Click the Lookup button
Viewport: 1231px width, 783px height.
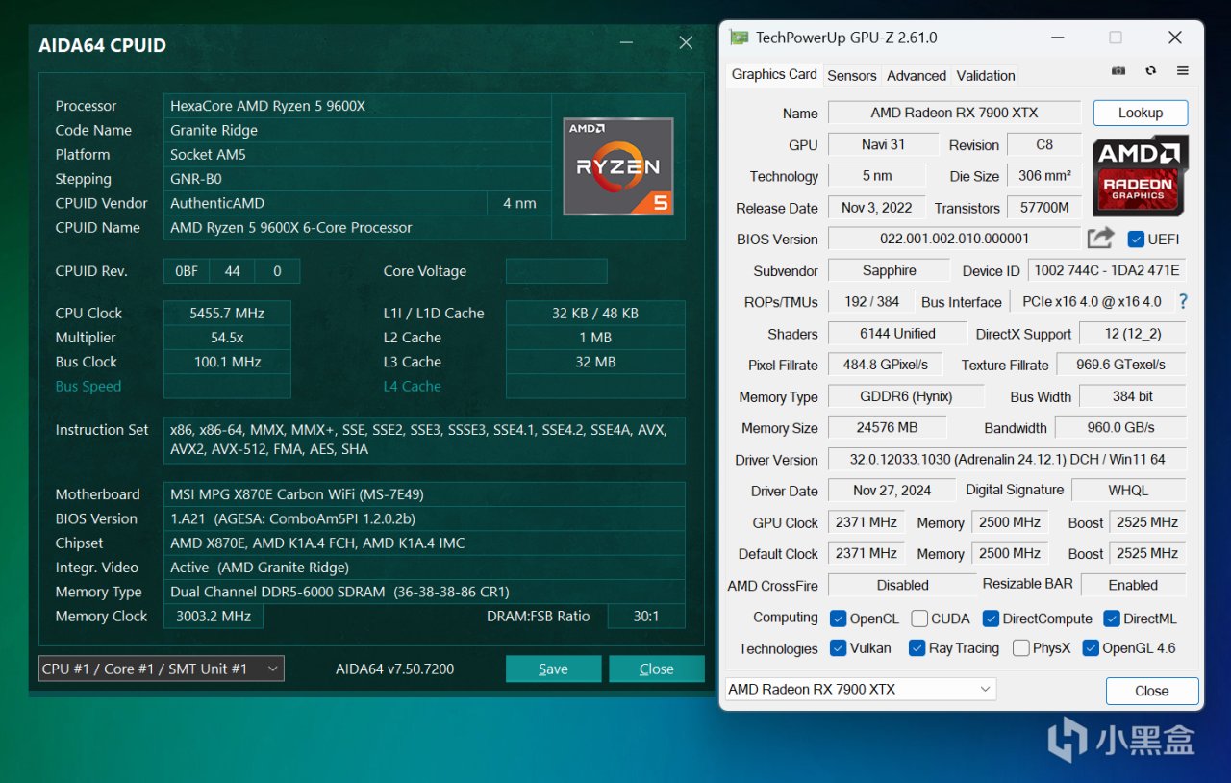point(1141,113)
